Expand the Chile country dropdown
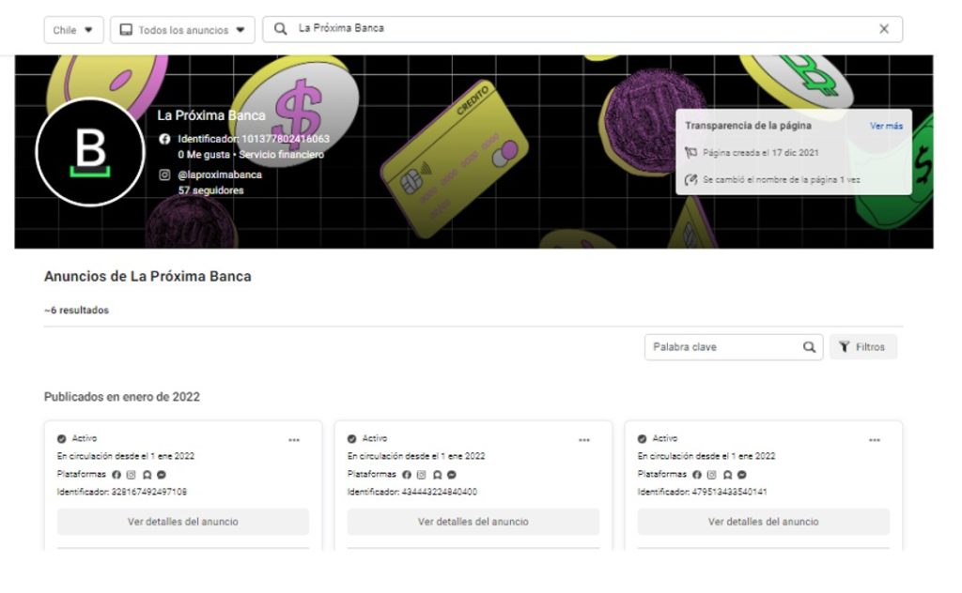This screenshot has width=962, height=593. click(x=73, y=30)
